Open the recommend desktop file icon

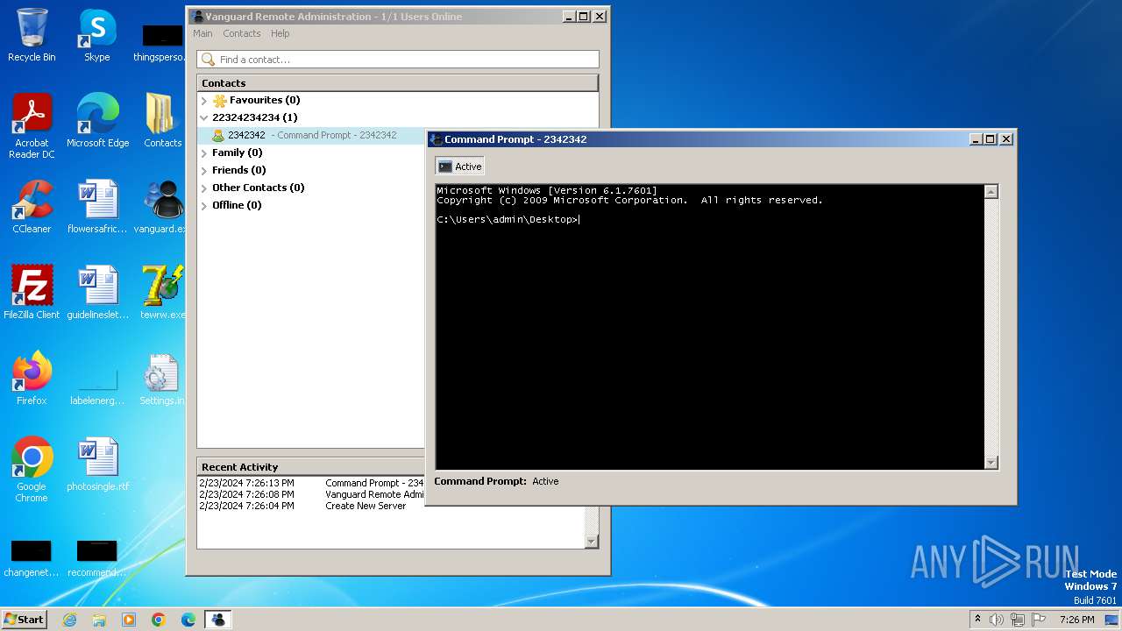point(97,557)
